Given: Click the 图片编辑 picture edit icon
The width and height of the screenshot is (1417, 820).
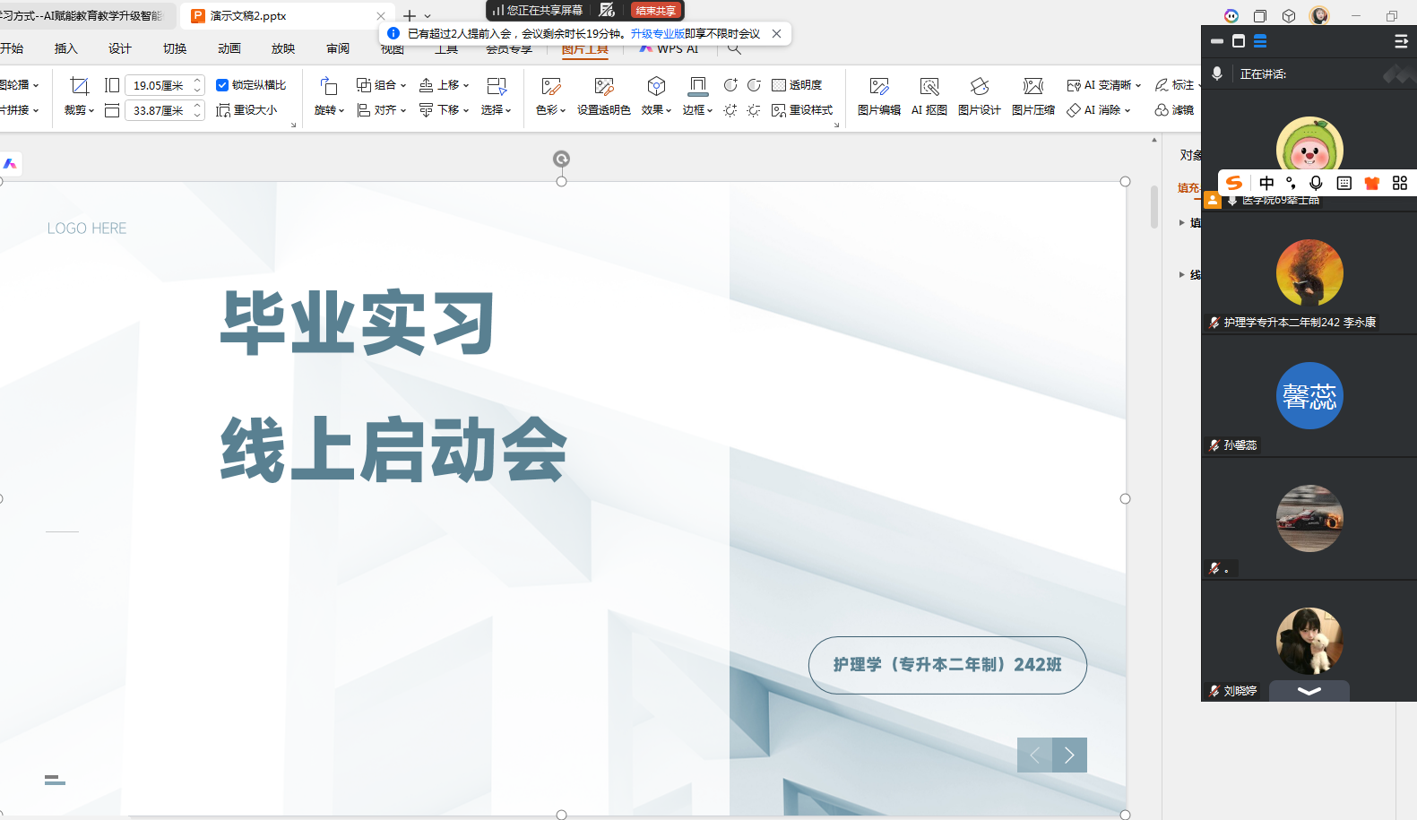Looking at the screenshot, I should 878,87.
